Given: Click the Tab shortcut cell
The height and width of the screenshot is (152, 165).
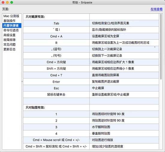Looking at the screenshot, I should coord(56,23).
